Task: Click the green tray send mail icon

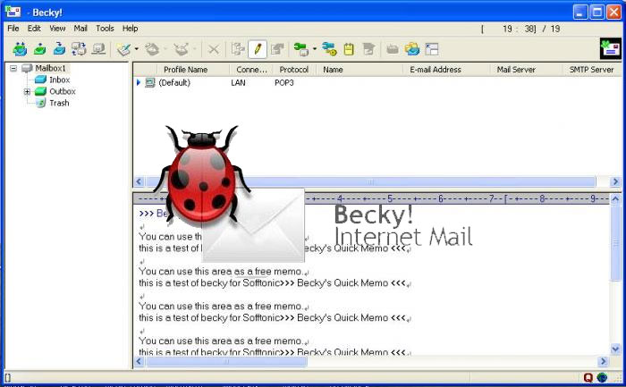Action: click(x=39, y=49)
